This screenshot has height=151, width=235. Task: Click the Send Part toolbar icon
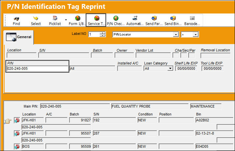coord(154,18)
